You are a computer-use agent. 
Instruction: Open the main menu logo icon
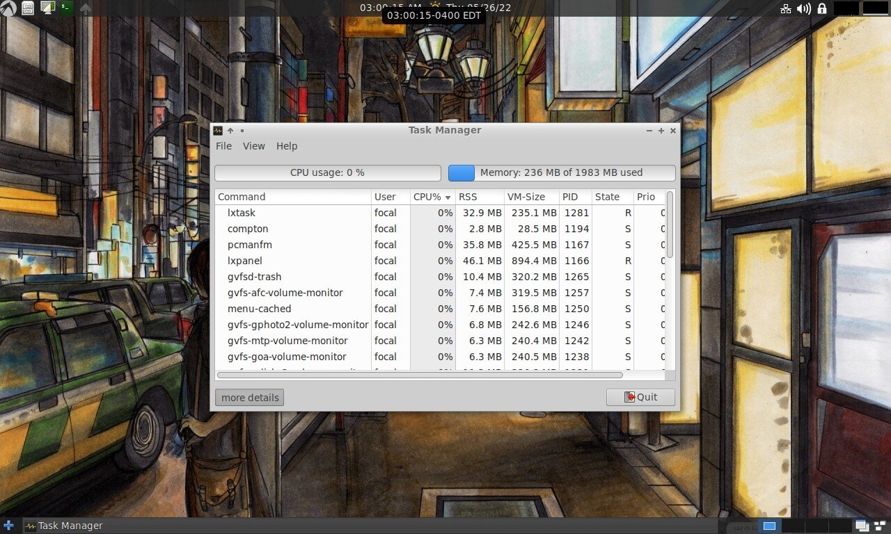click(x=8, y=8)
